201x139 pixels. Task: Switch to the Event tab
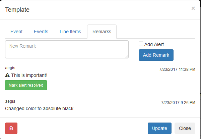pos(16,32)
